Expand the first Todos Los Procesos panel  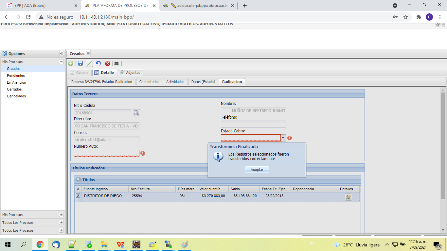pos(61,223)
